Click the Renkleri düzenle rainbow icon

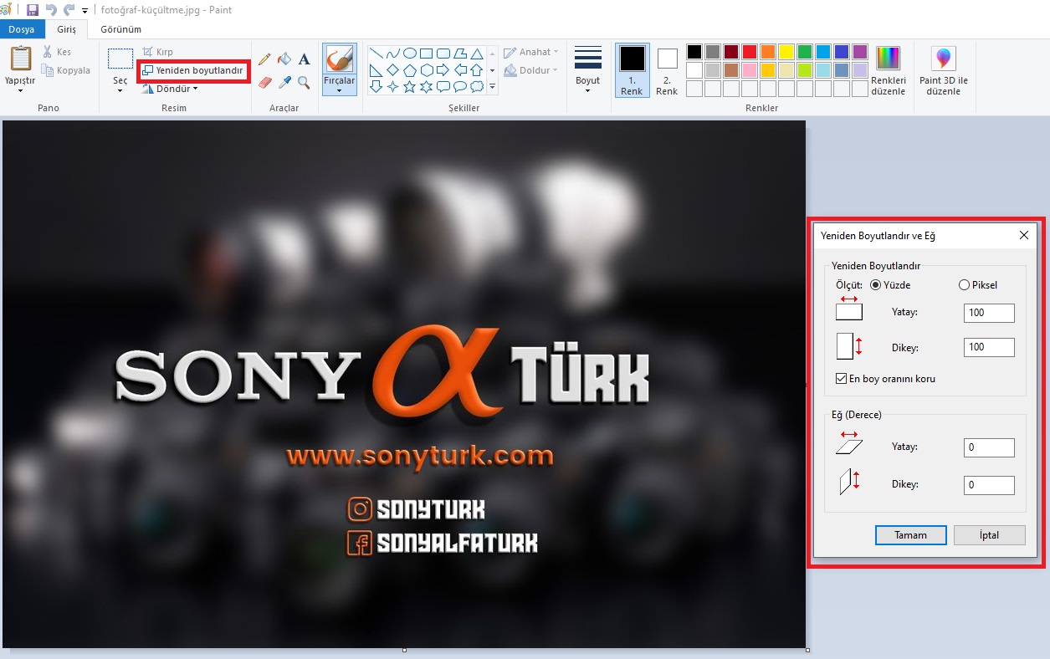[888, 59]
